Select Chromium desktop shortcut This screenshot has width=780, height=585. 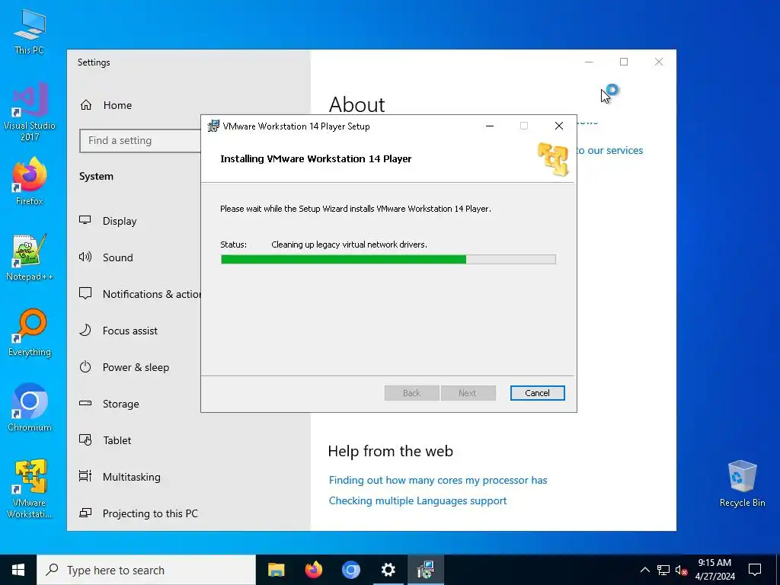[30, 408]
